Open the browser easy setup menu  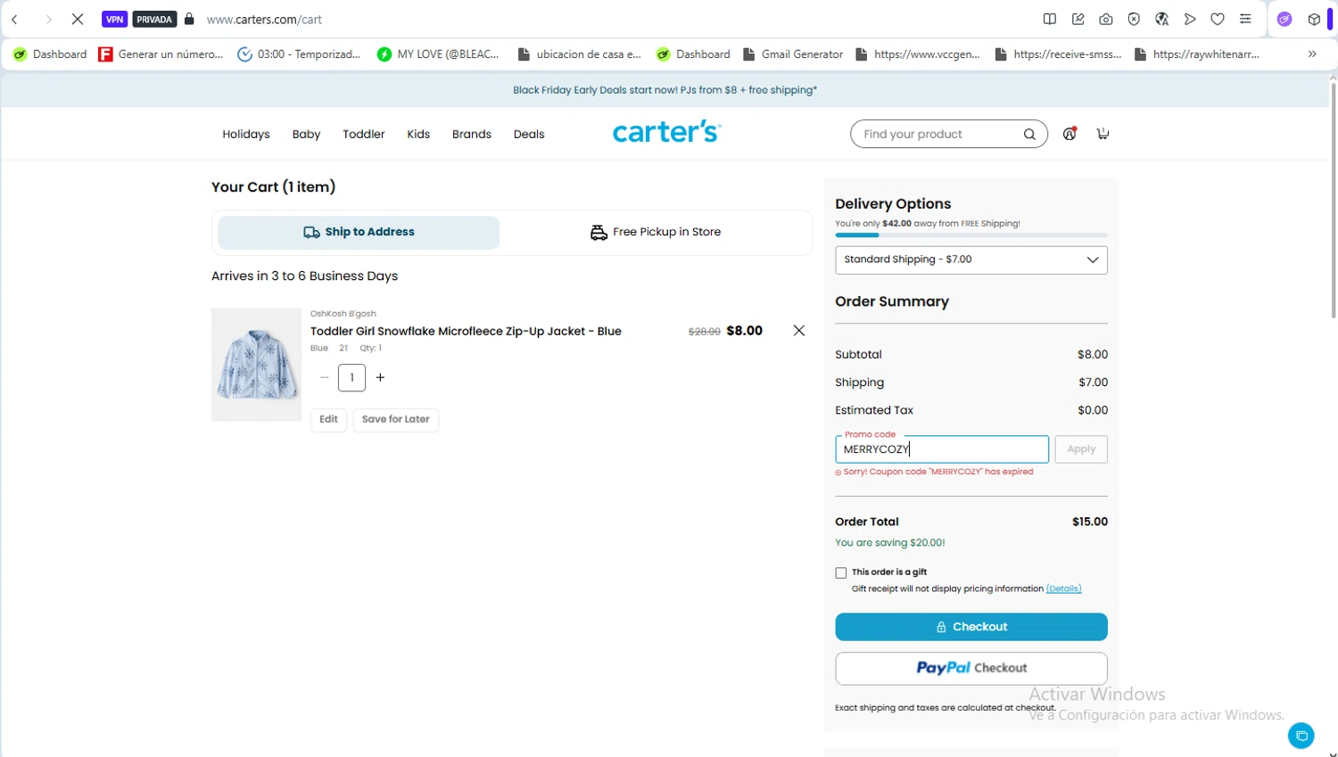[x=1246, y=19]
